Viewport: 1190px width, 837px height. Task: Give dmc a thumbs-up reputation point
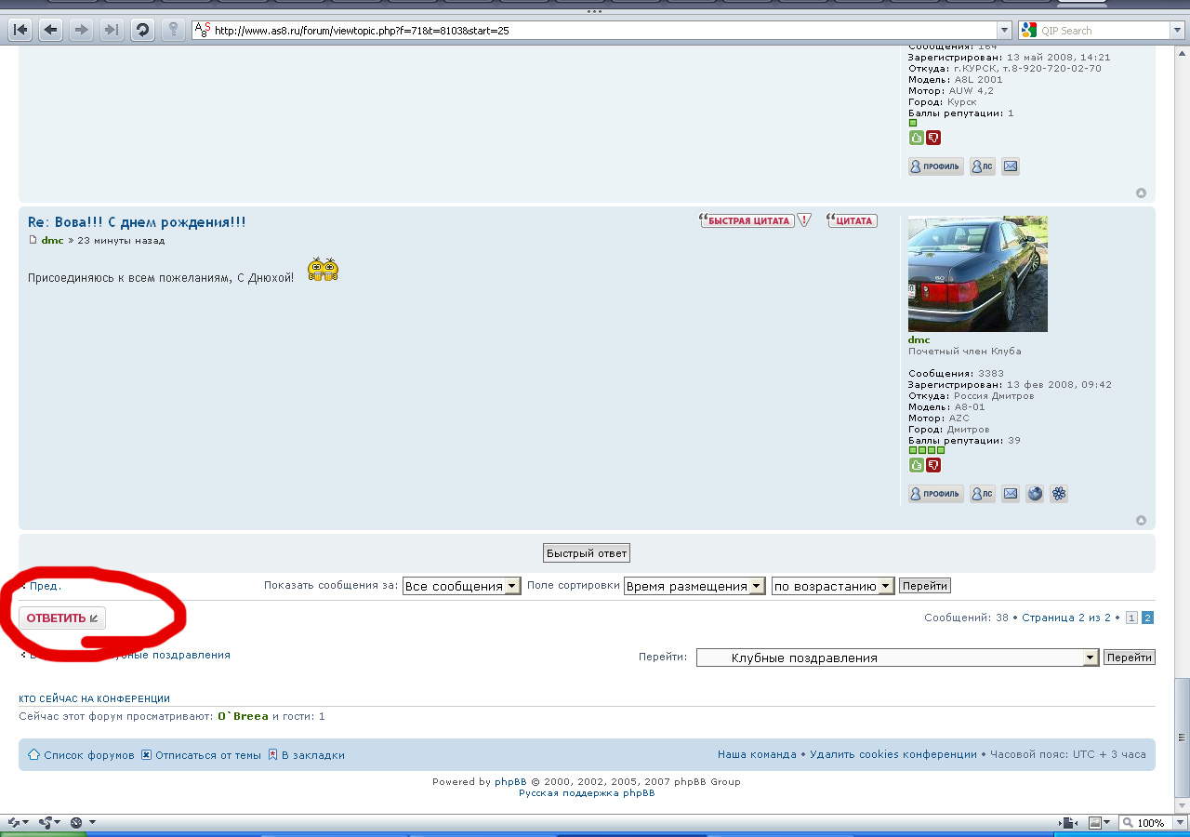(917, 465)
